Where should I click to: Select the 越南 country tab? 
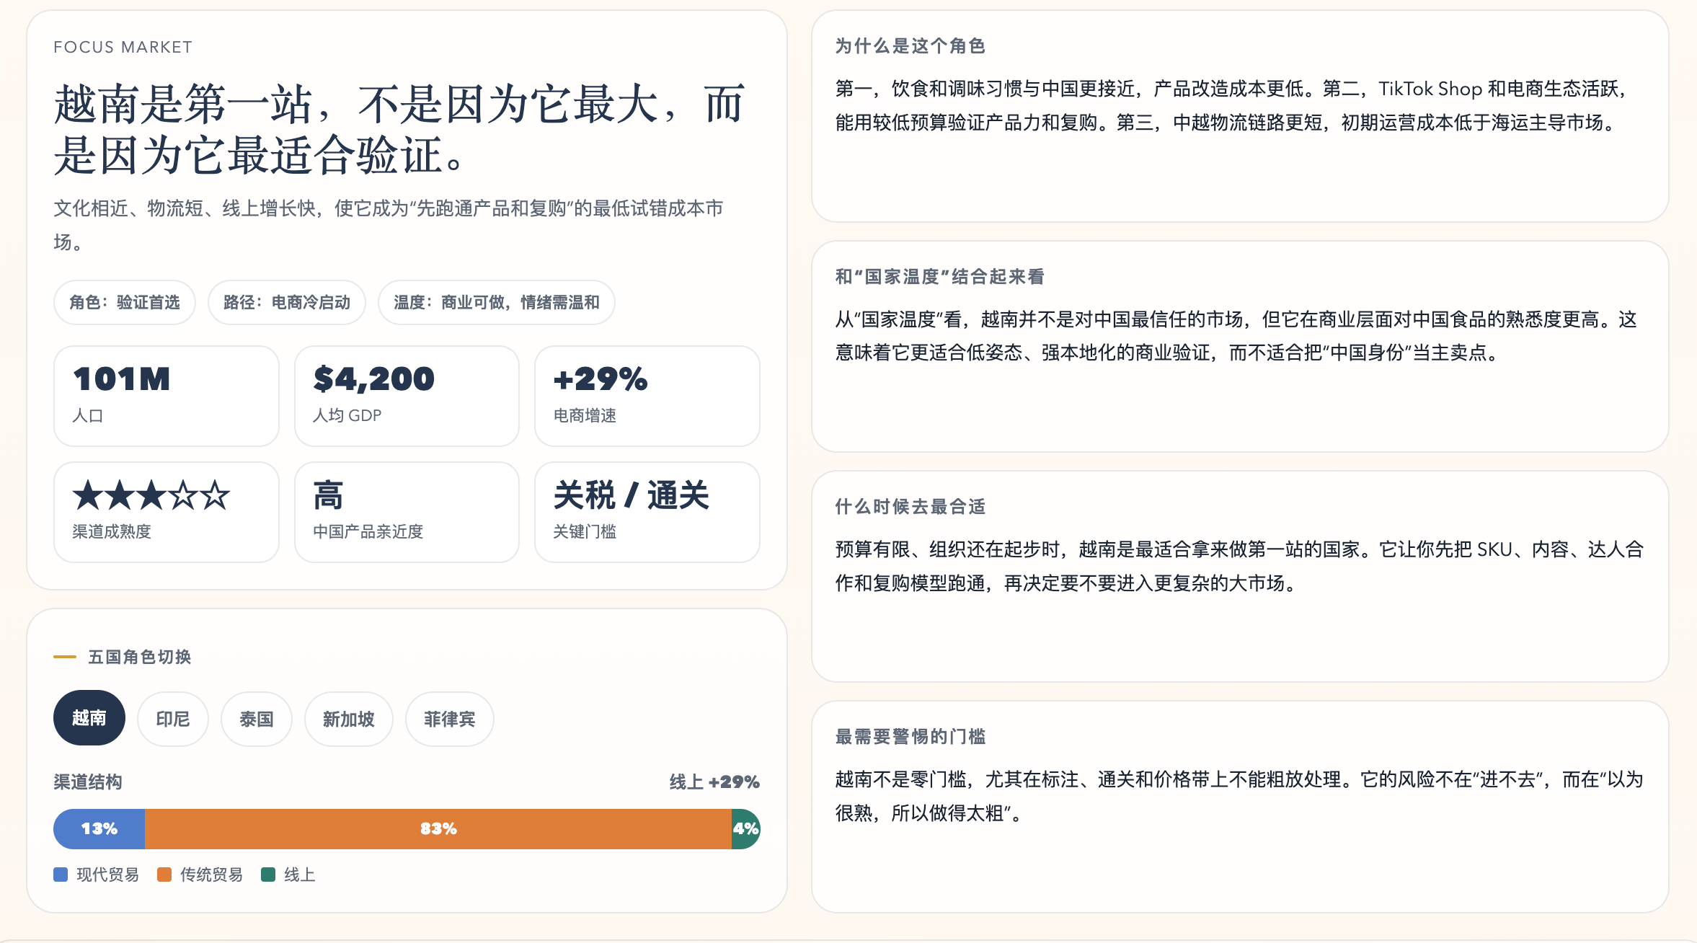[x=89, y=718]
